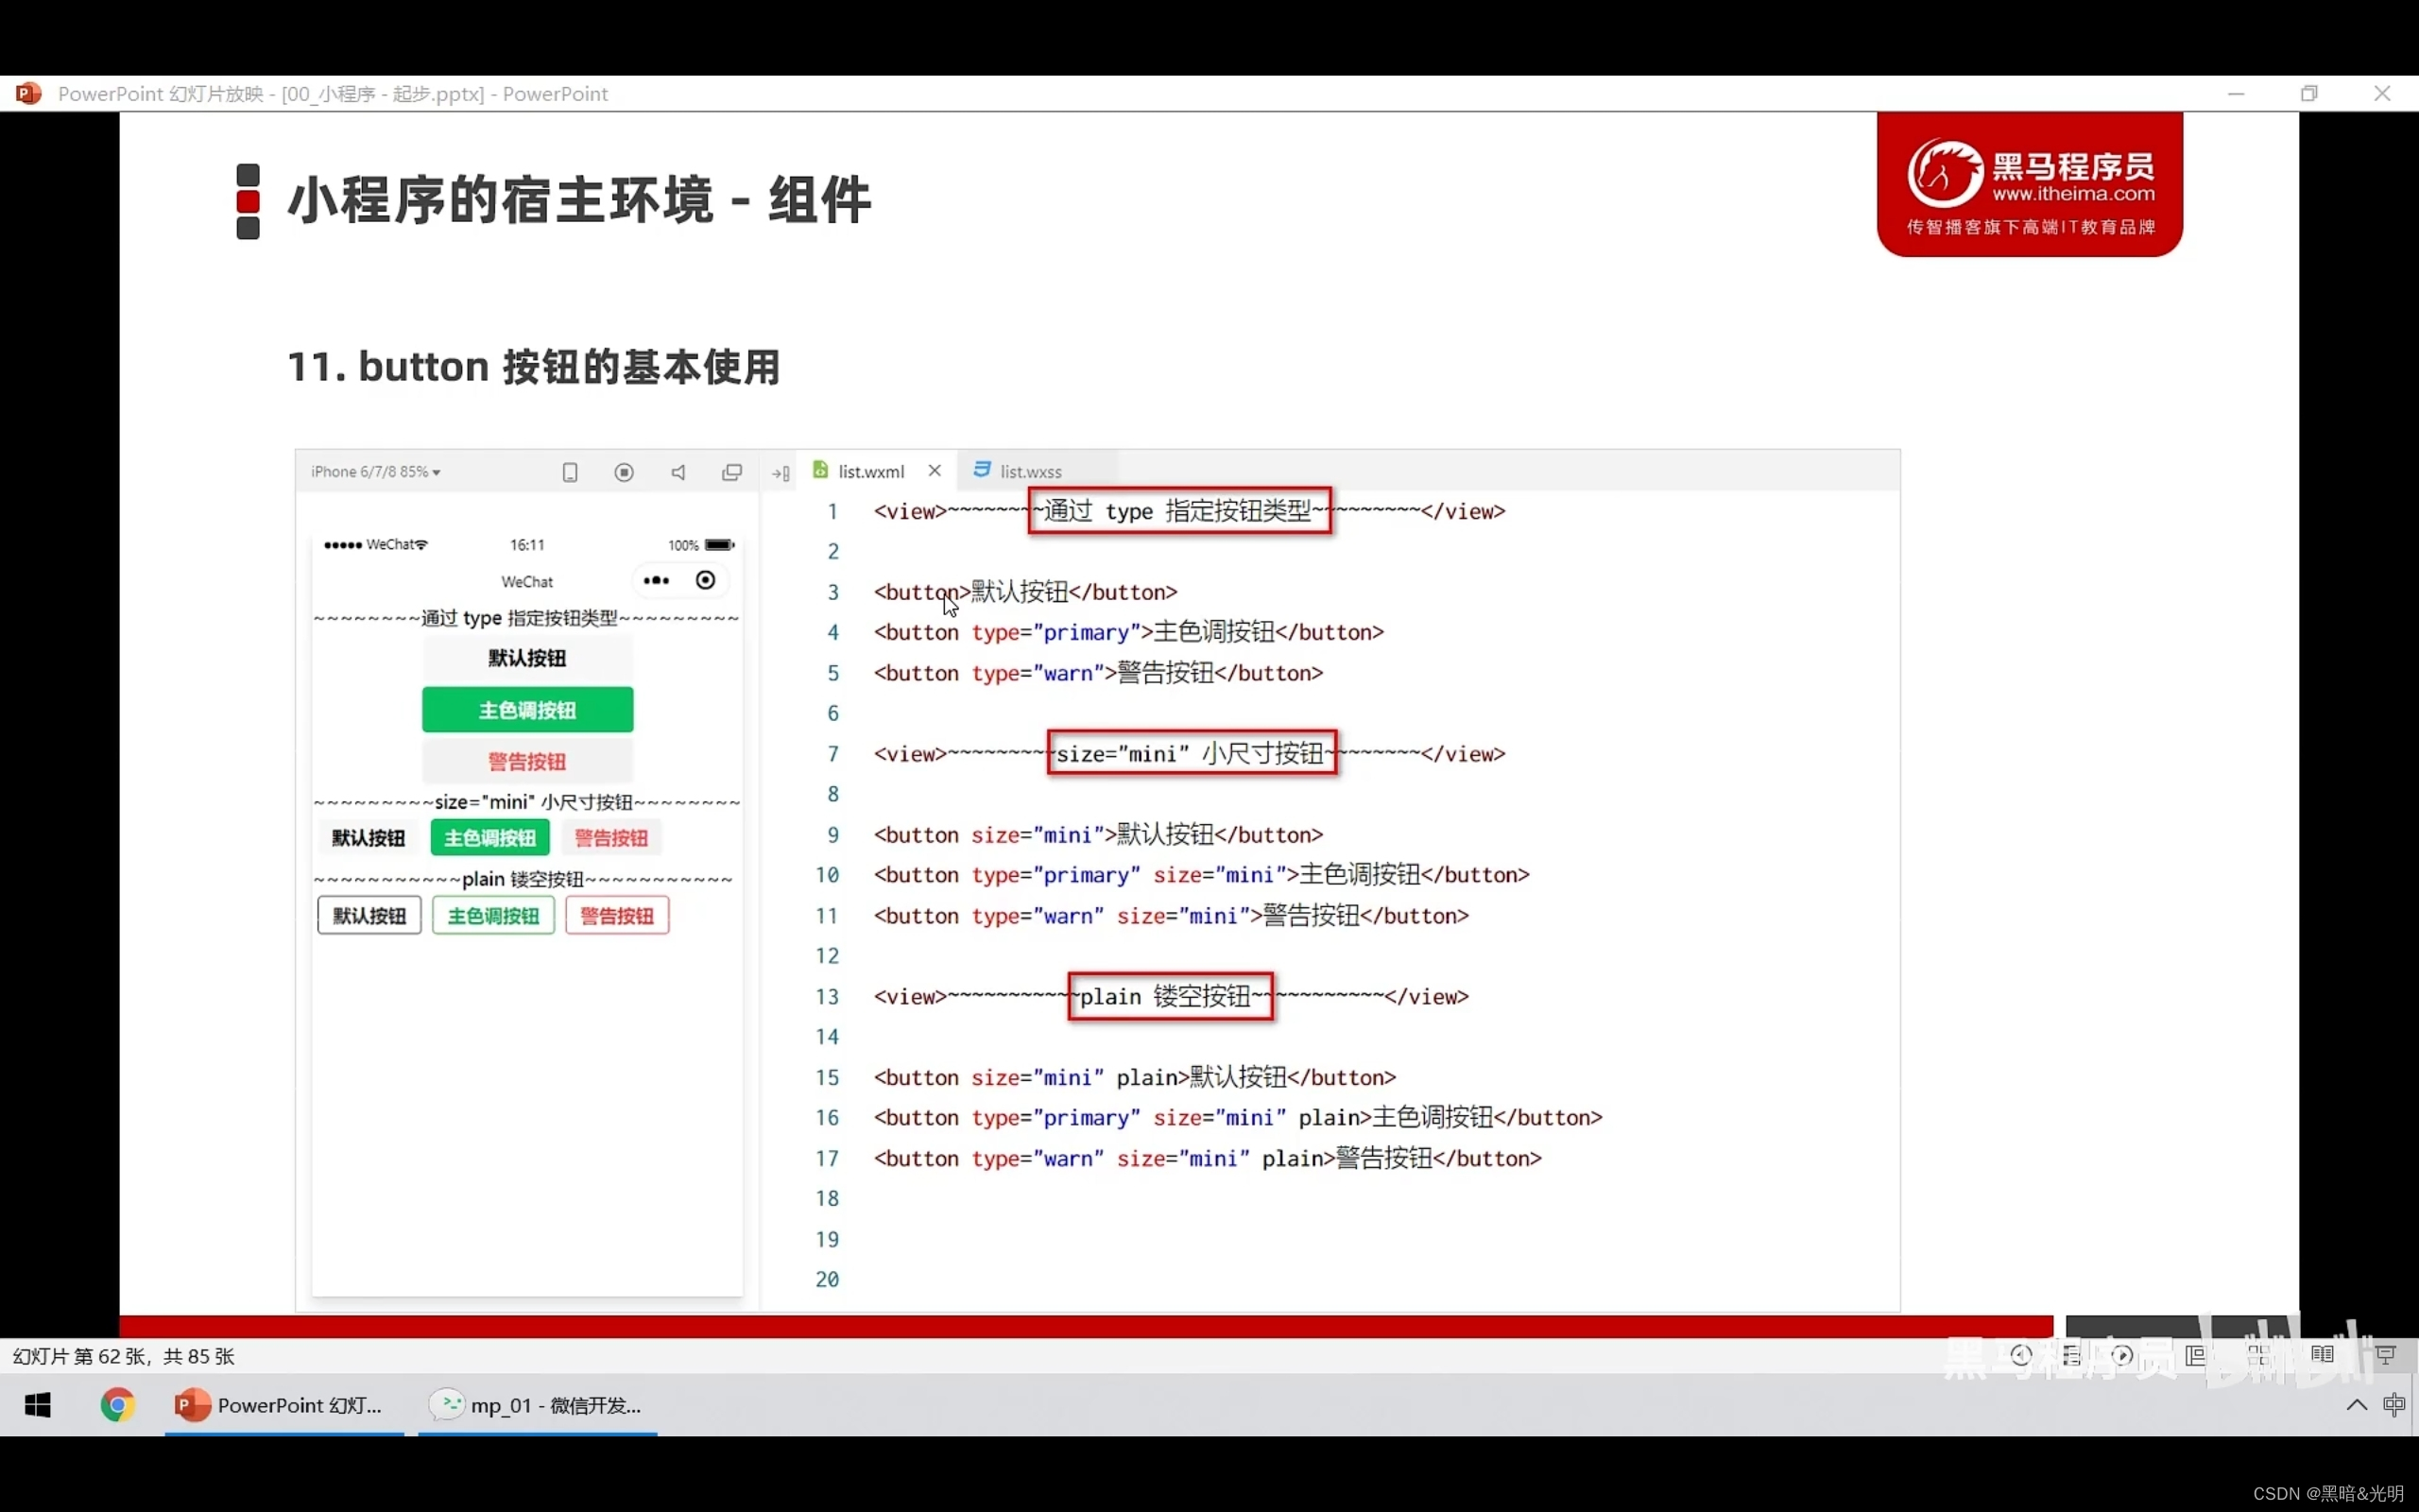
Task: Expand hidden system tray icons chevron
Action: (2356, 1405)
